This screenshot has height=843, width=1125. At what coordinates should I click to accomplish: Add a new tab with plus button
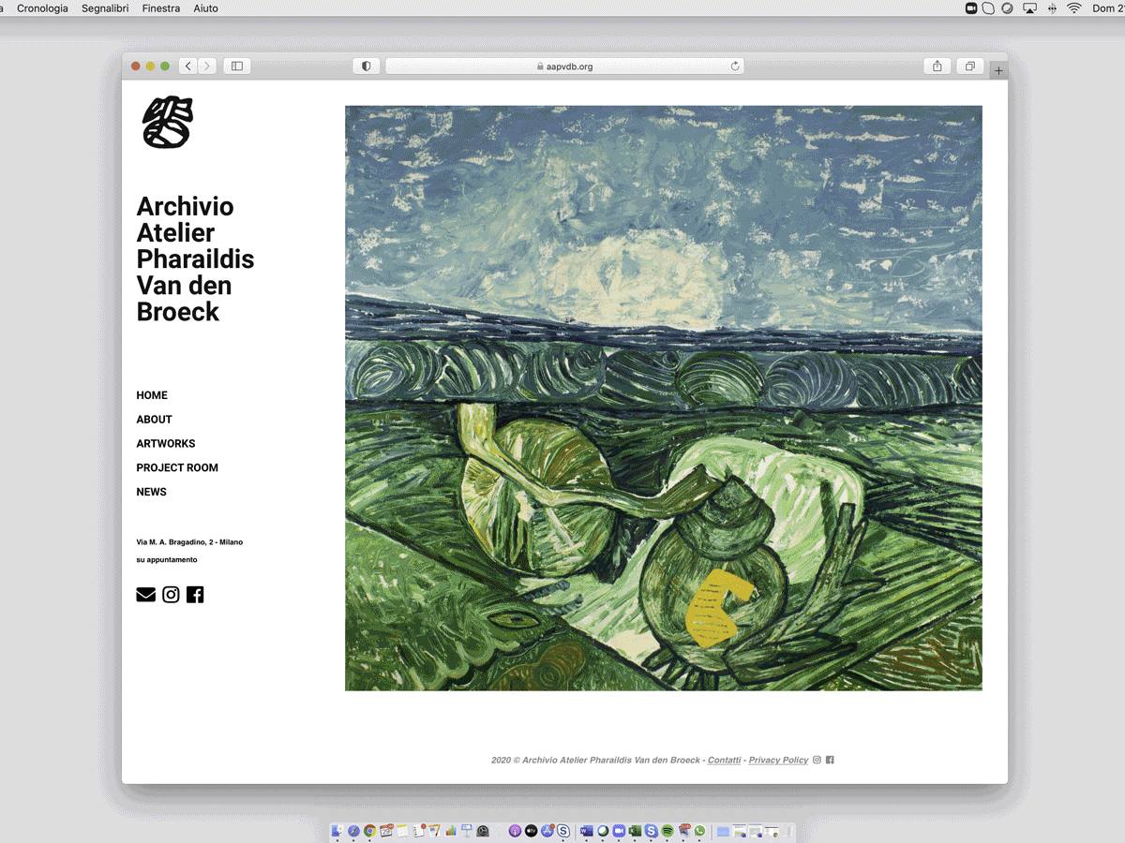998,70
